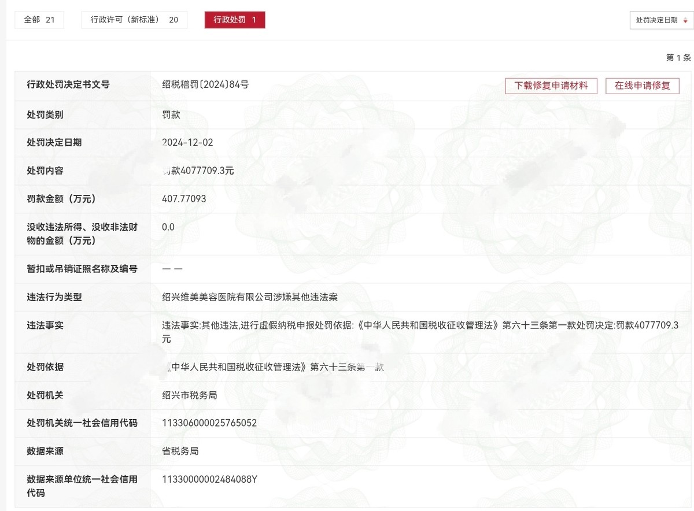Screen dimensions: 694x511
Task: Select the 行政处罚 1 tab
Action: (x=235, y=20)
